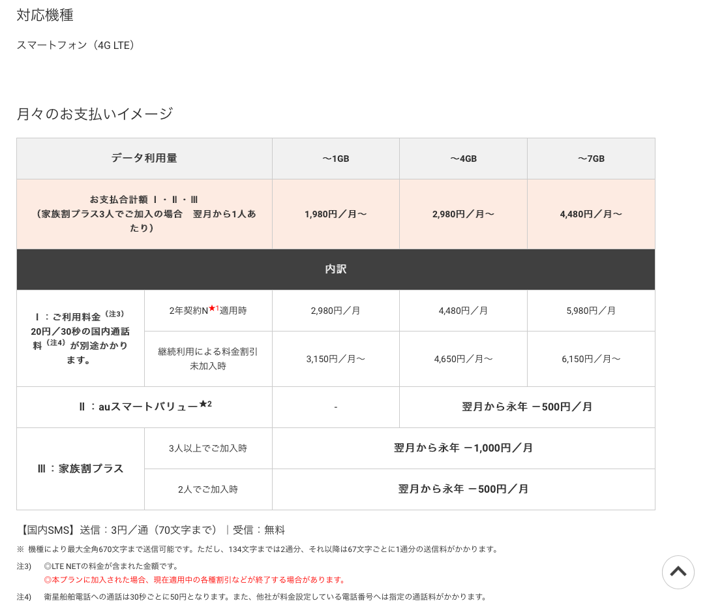The image size is (707, 601).
Task: Click the Ⅱ：auスマートバリュー row label
Action: pyautogui.click(x=144, y=407)
